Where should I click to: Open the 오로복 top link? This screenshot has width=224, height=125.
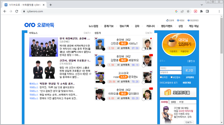point(170,20)
